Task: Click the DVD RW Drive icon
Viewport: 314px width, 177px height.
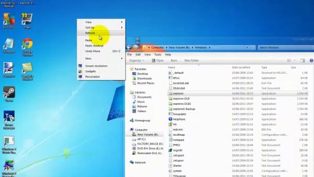Action: pyautogui.click(x=134, y=148)
